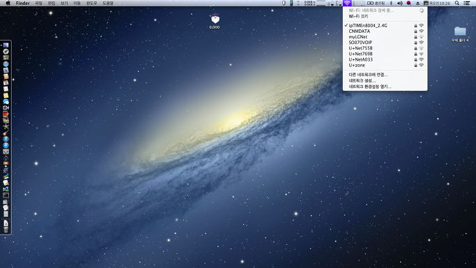Select the 0.000 disk image on desktop

coord(215,21)
